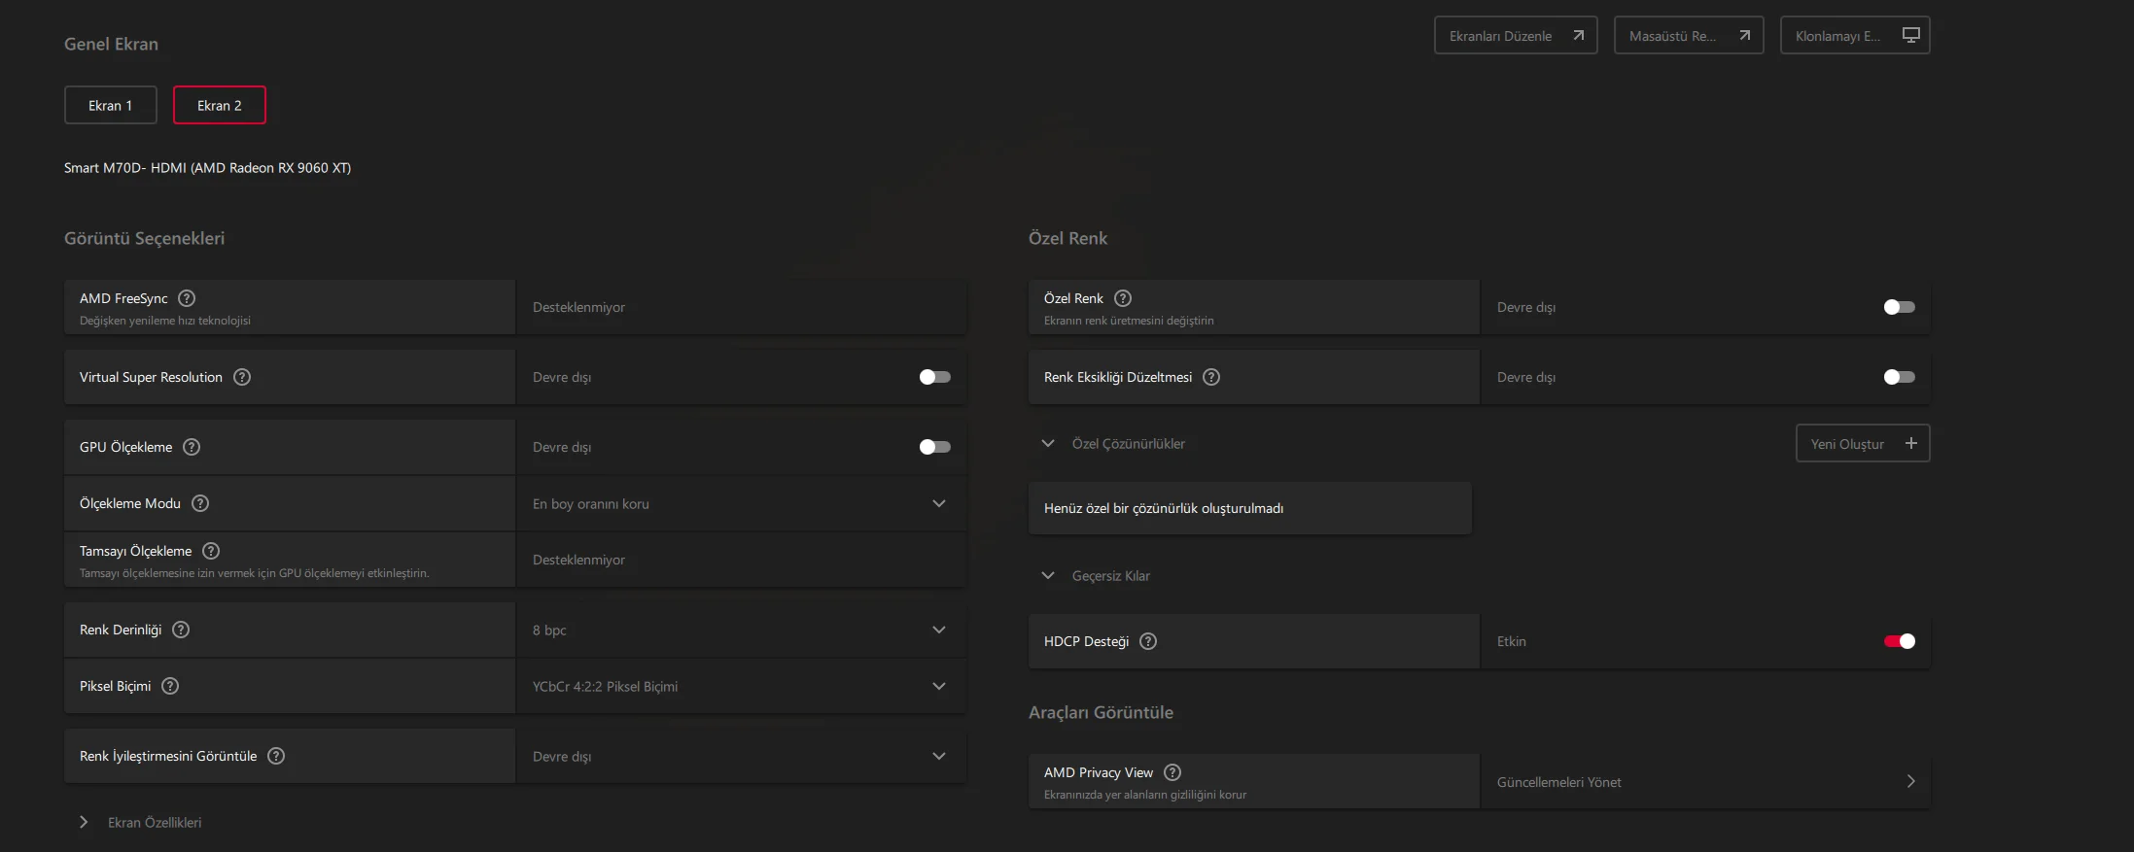
Task: Click the help icon next to Virtual Super Resolution
Action: [x=242, y=377]
